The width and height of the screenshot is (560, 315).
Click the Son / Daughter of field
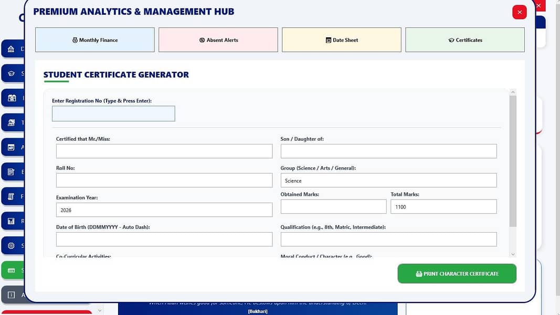pyautogui.click(x=388, y=151)
